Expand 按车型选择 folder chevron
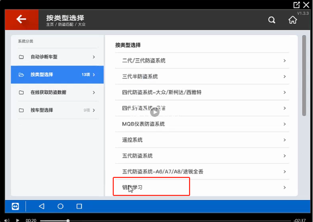The image size is (313, 222). point(93,110)
